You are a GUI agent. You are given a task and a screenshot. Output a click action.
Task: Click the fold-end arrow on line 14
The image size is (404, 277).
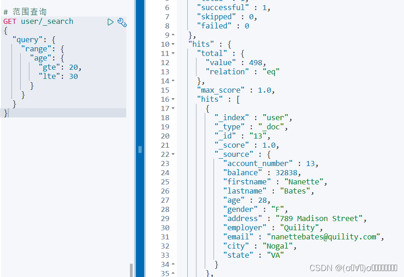click(x=173, y=81)
